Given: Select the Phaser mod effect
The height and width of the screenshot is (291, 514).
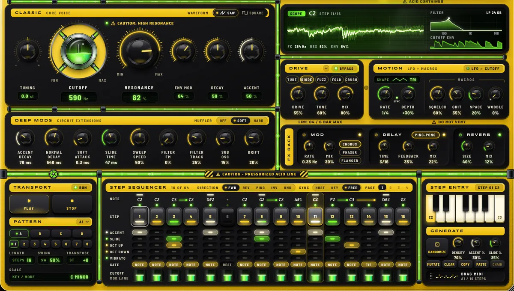Looking at the screenshot, I should [350, 152].
